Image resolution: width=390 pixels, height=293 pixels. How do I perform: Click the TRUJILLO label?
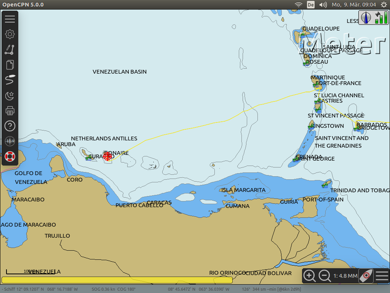pos(57,236)
